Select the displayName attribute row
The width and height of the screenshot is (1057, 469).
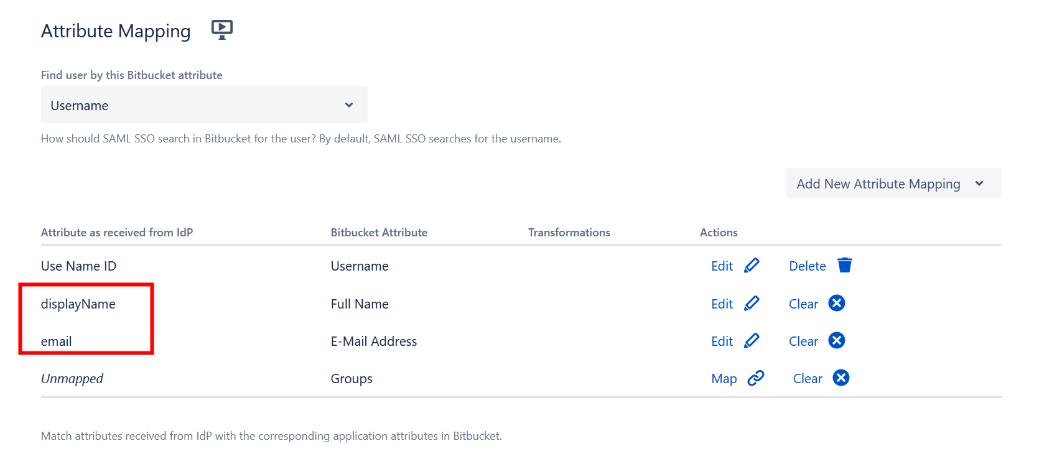pyautogui.click(x=78, y=304)
